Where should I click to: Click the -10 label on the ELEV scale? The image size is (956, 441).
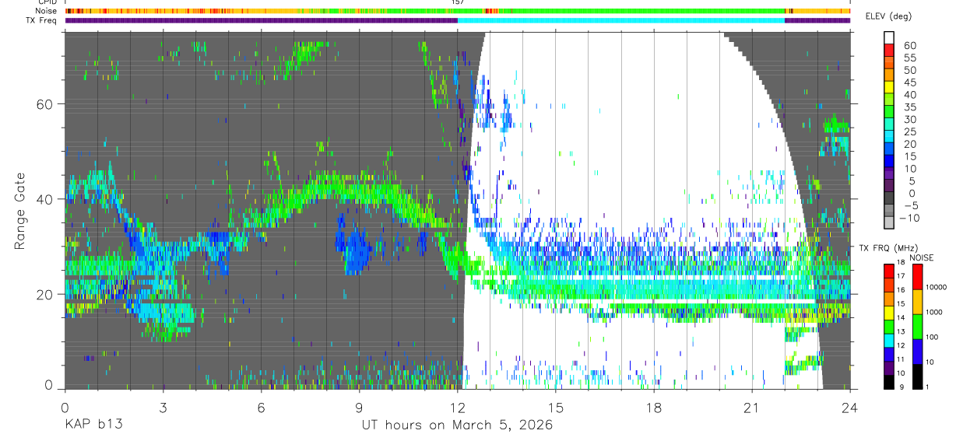(x=910, y=217)
